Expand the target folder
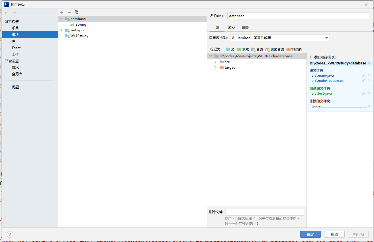The width and height of the screenshot is (374, 242). pos(216,68)
